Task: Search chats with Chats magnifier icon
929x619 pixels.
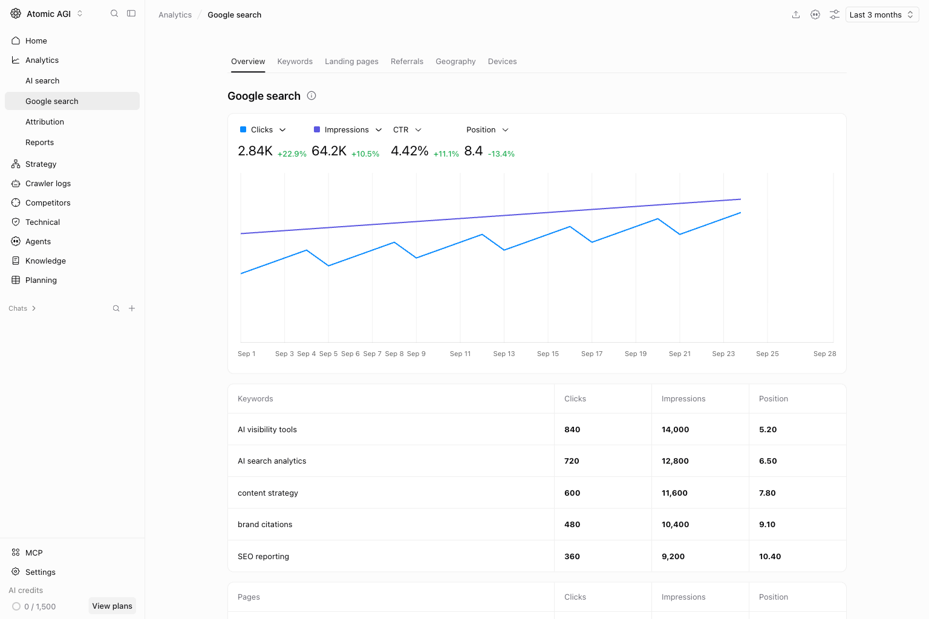Action: pyautogui.click(x=116, y=308)
